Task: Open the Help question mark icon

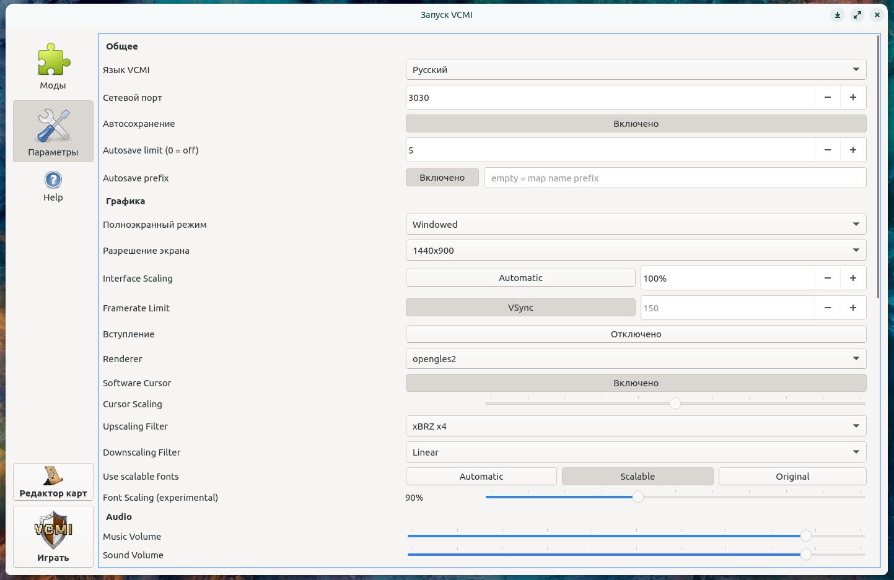Action: coord(53,186)
